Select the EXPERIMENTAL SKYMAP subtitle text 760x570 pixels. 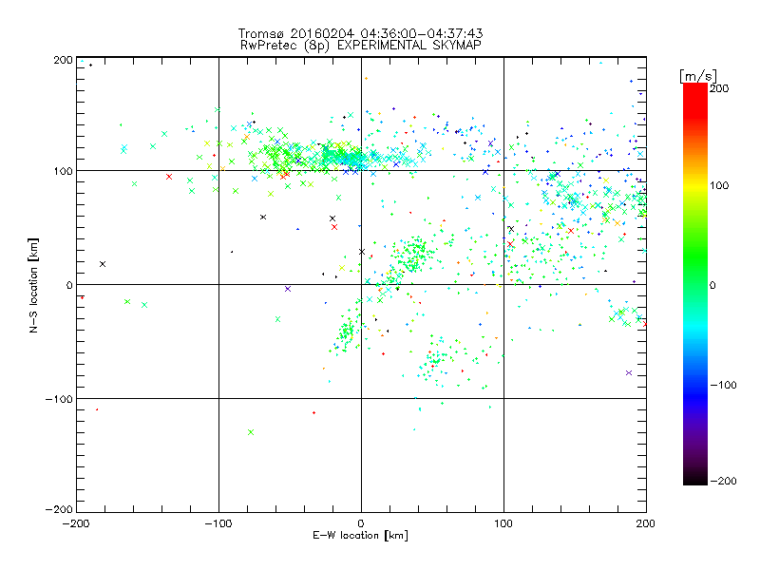pyautogui.click(x=414, y=45)
